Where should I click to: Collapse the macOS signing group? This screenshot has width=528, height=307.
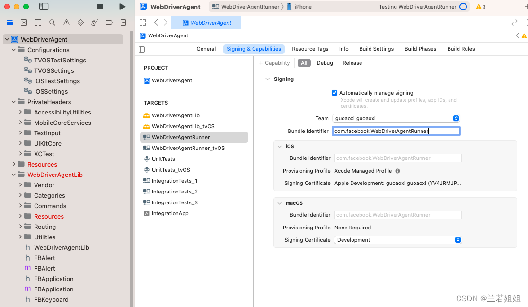[x=280, y=203]
